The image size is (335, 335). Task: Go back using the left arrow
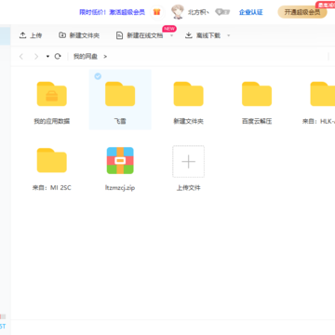(21, 57)
